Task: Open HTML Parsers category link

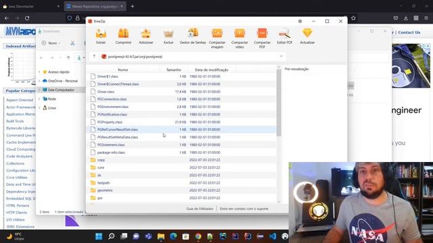Action: pyautogui.click(x=18, y=205)
